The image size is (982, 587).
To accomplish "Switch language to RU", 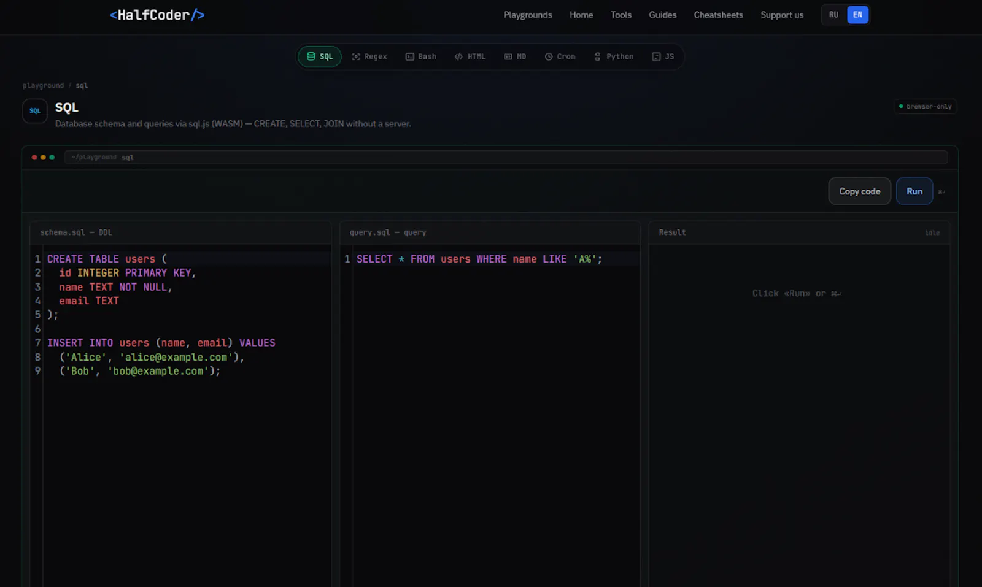I will pos(833,15).
